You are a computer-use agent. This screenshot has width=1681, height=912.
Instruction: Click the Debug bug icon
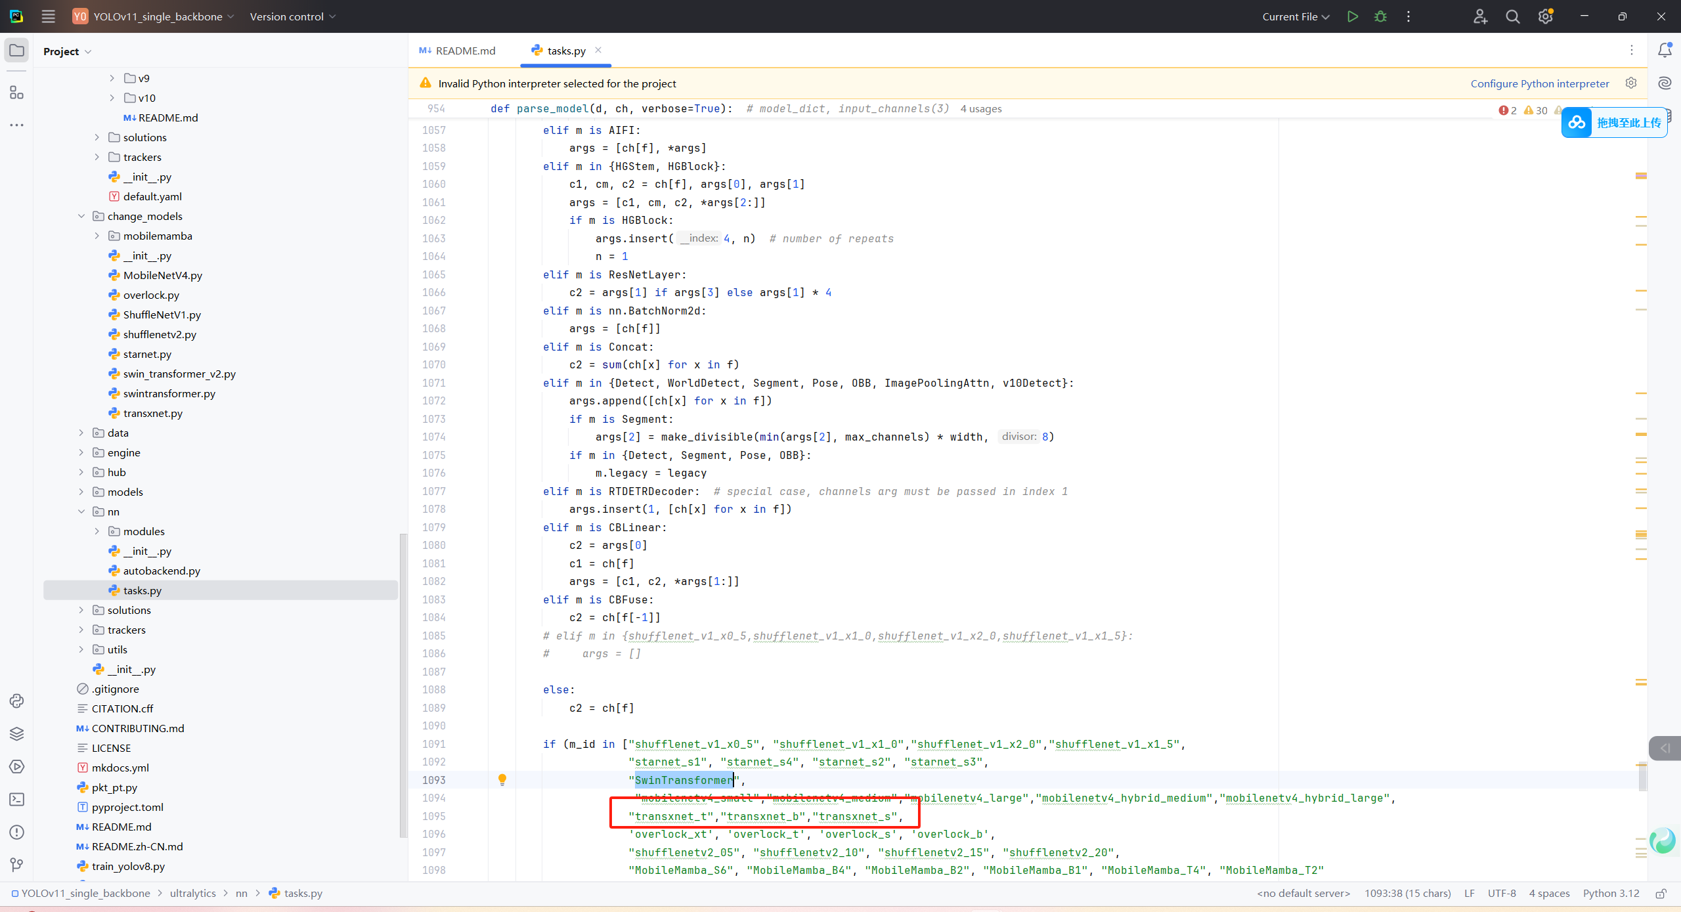click(1380, 16)
